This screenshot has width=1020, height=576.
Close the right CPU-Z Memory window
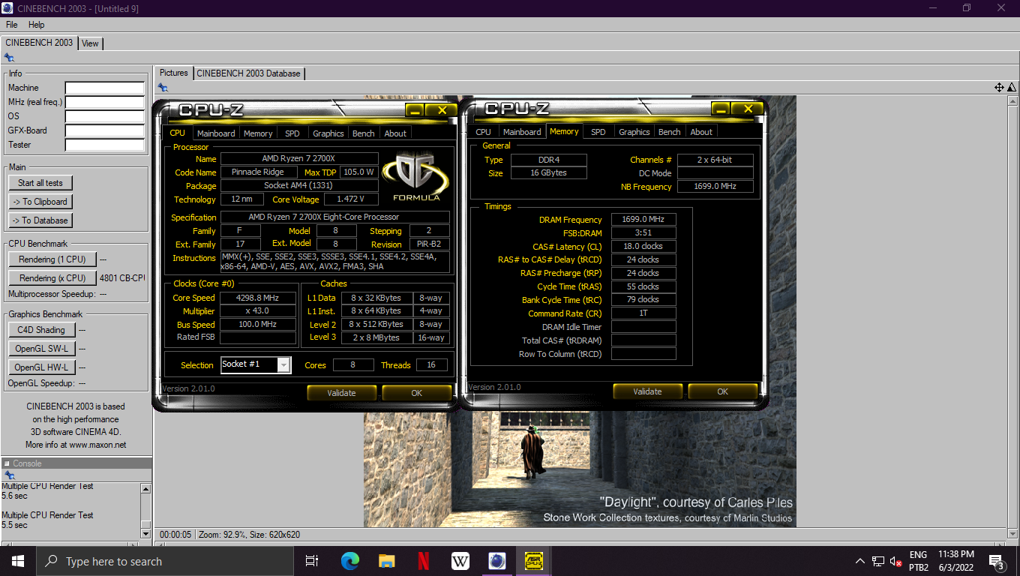pyautogui.click(x=748, y=109)
